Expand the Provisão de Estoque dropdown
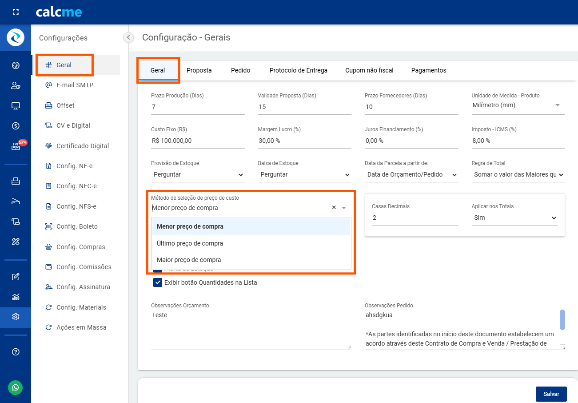578x403 pixels. point(198,175)
